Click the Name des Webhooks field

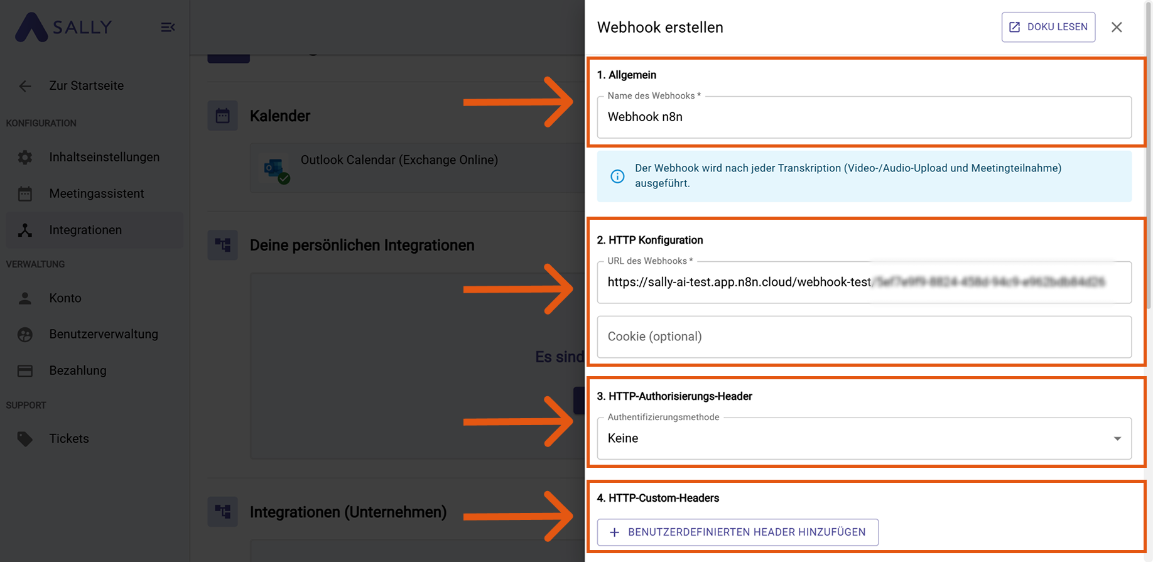tap(863, 117)
